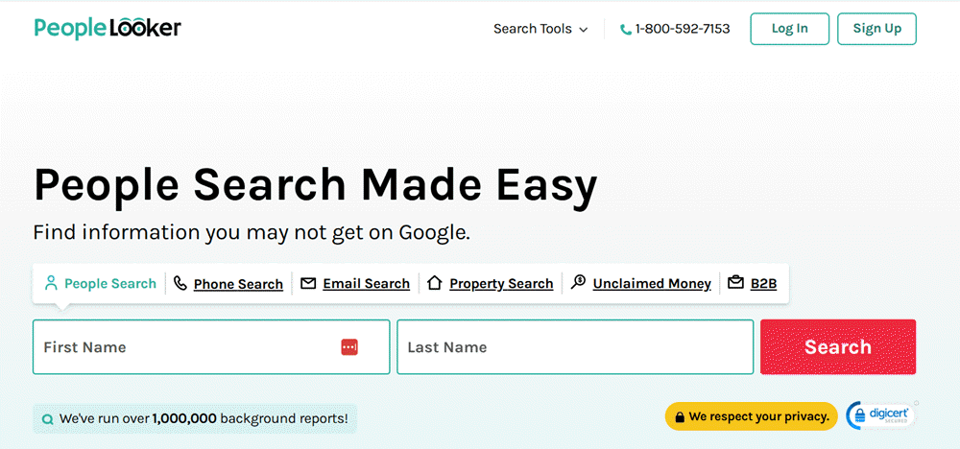
Task: Click the red password manager icon in First Name
Action: 349,347
